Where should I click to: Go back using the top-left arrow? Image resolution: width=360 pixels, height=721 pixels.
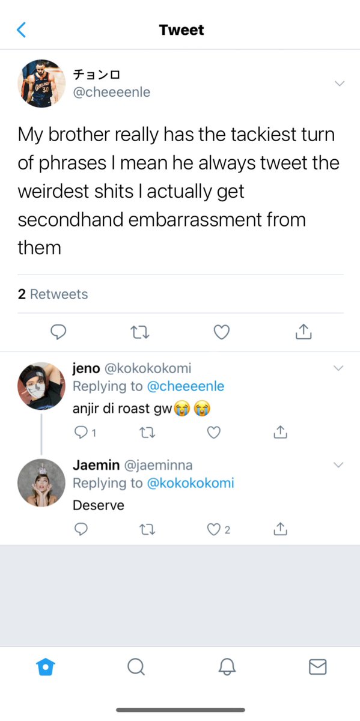[x=22, y=29]
